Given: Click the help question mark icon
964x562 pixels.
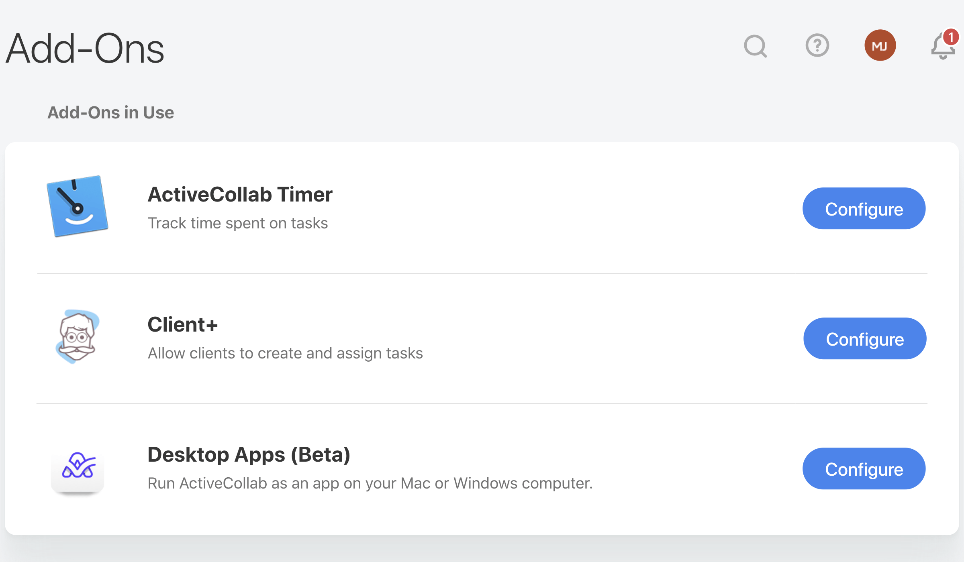Looking at the screenshot, I should pos(817,45).
